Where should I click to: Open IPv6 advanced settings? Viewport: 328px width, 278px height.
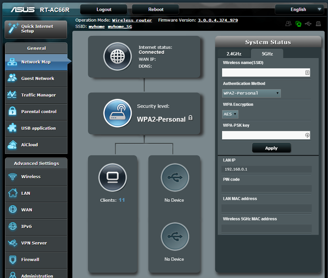tap(36, 227)
